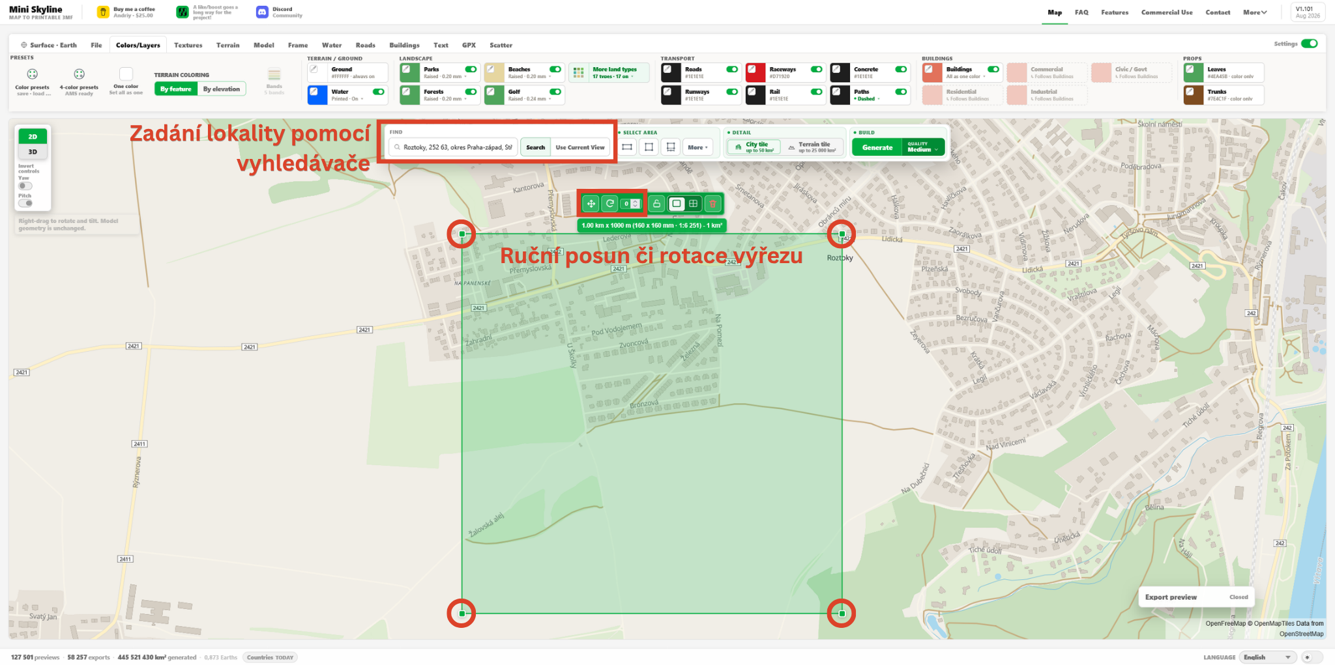Viewport: 1335px width, 665px height.
Task: Click the brown Trunks color swatch
Action: click(x=1194, y=94)
